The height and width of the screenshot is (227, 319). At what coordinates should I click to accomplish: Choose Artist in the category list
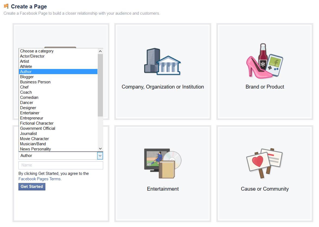[58, 61]
